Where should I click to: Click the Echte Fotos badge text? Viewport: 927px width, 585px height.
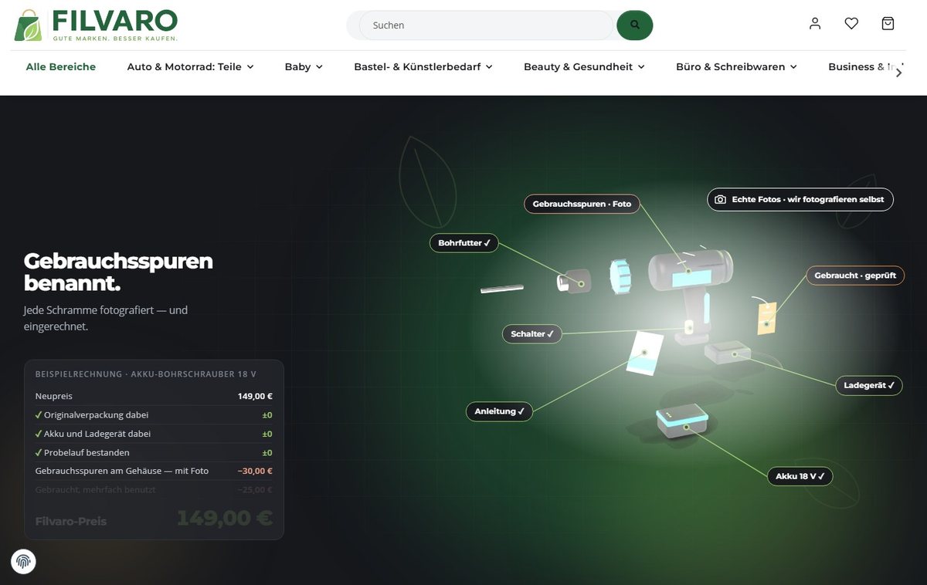(x=807, y=199)
